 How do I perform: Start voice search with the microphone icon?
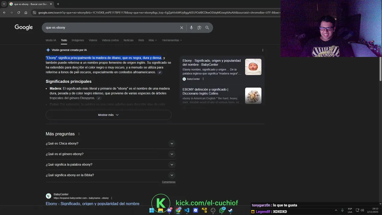pos(191,27)
